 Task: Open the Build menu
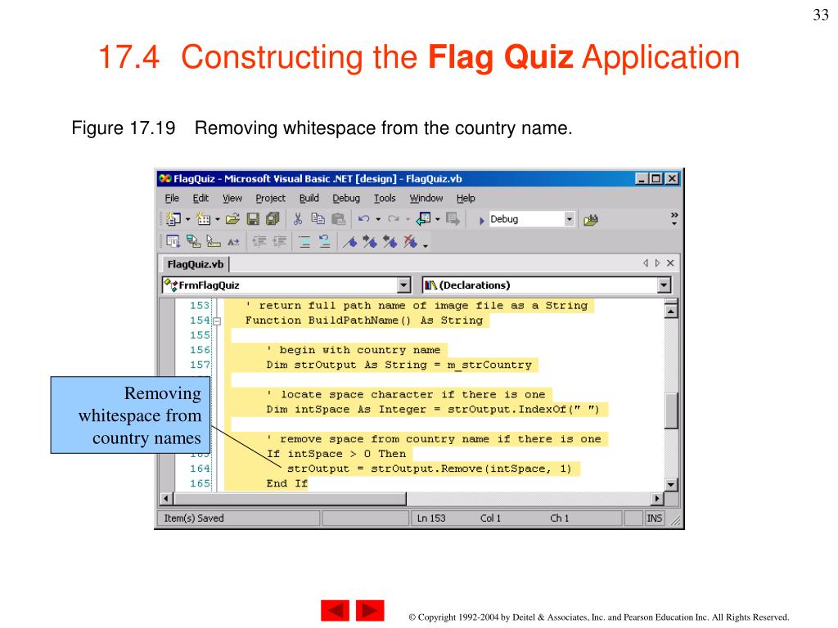(309, 198)
